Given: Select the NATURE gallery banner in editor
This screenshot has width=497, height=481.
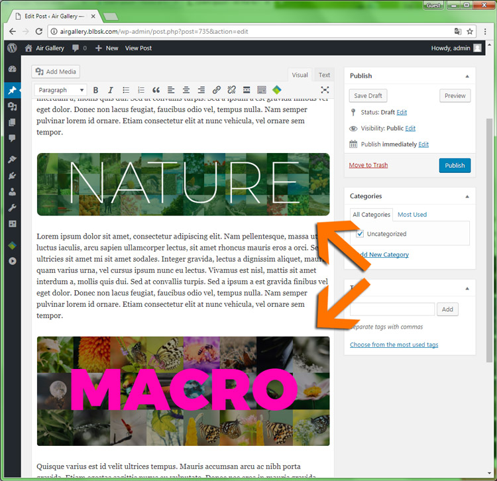Looking at the screenshot, I should [x=183, y=184].
